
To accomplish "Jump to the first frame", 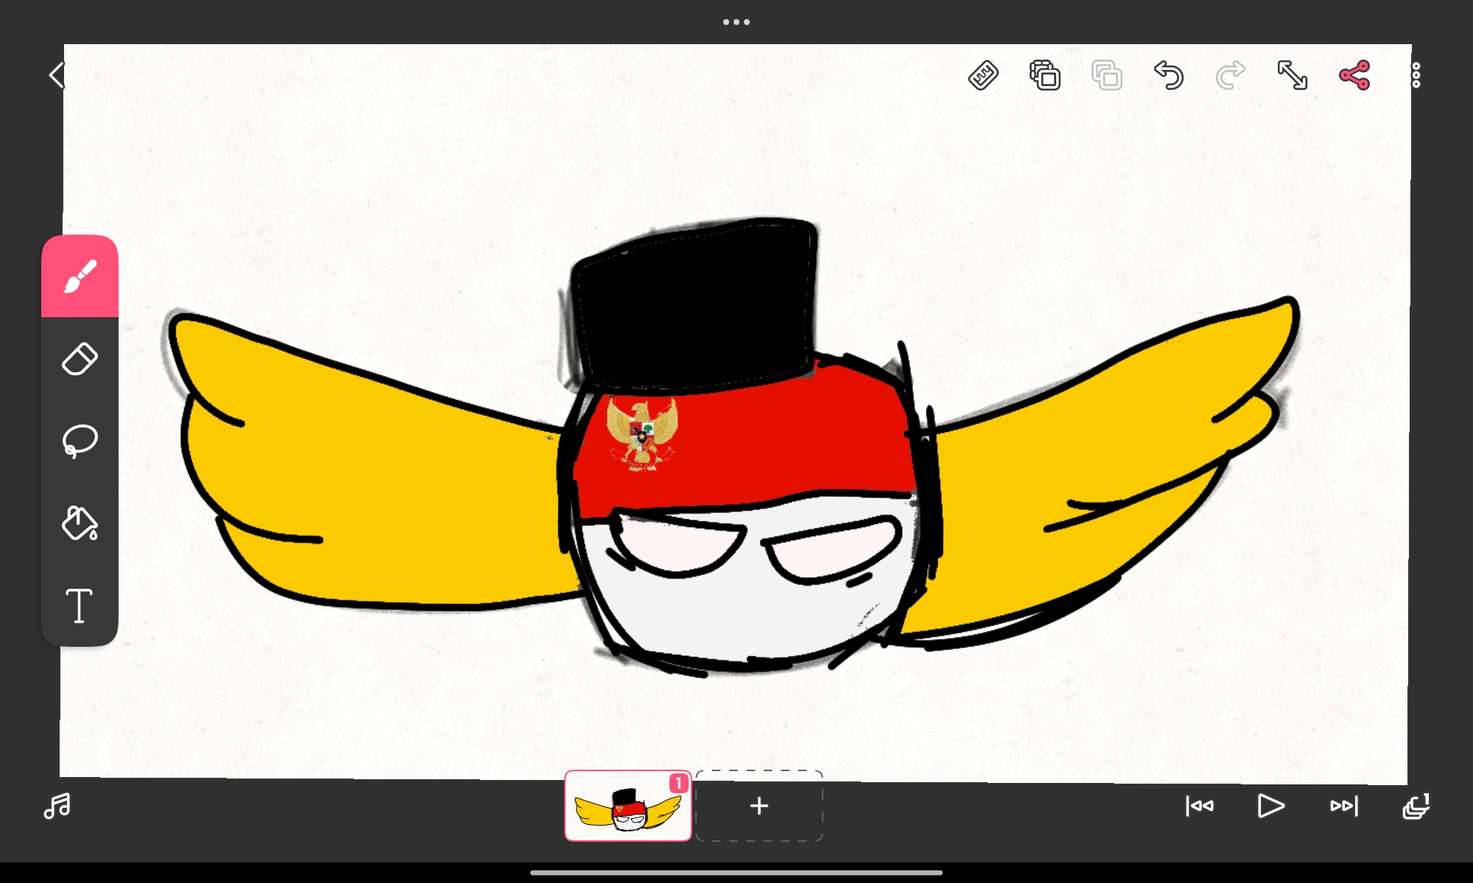I will click(1200, 806).
